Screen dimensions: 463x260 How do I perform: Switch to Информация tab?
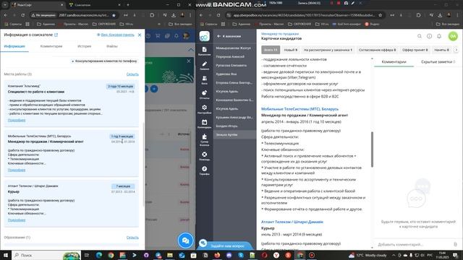click(14, 46)
